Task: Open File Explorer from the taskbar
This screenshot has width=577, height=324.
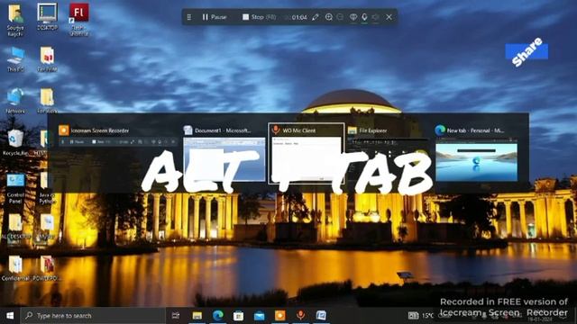Action: tap(197, 316)
